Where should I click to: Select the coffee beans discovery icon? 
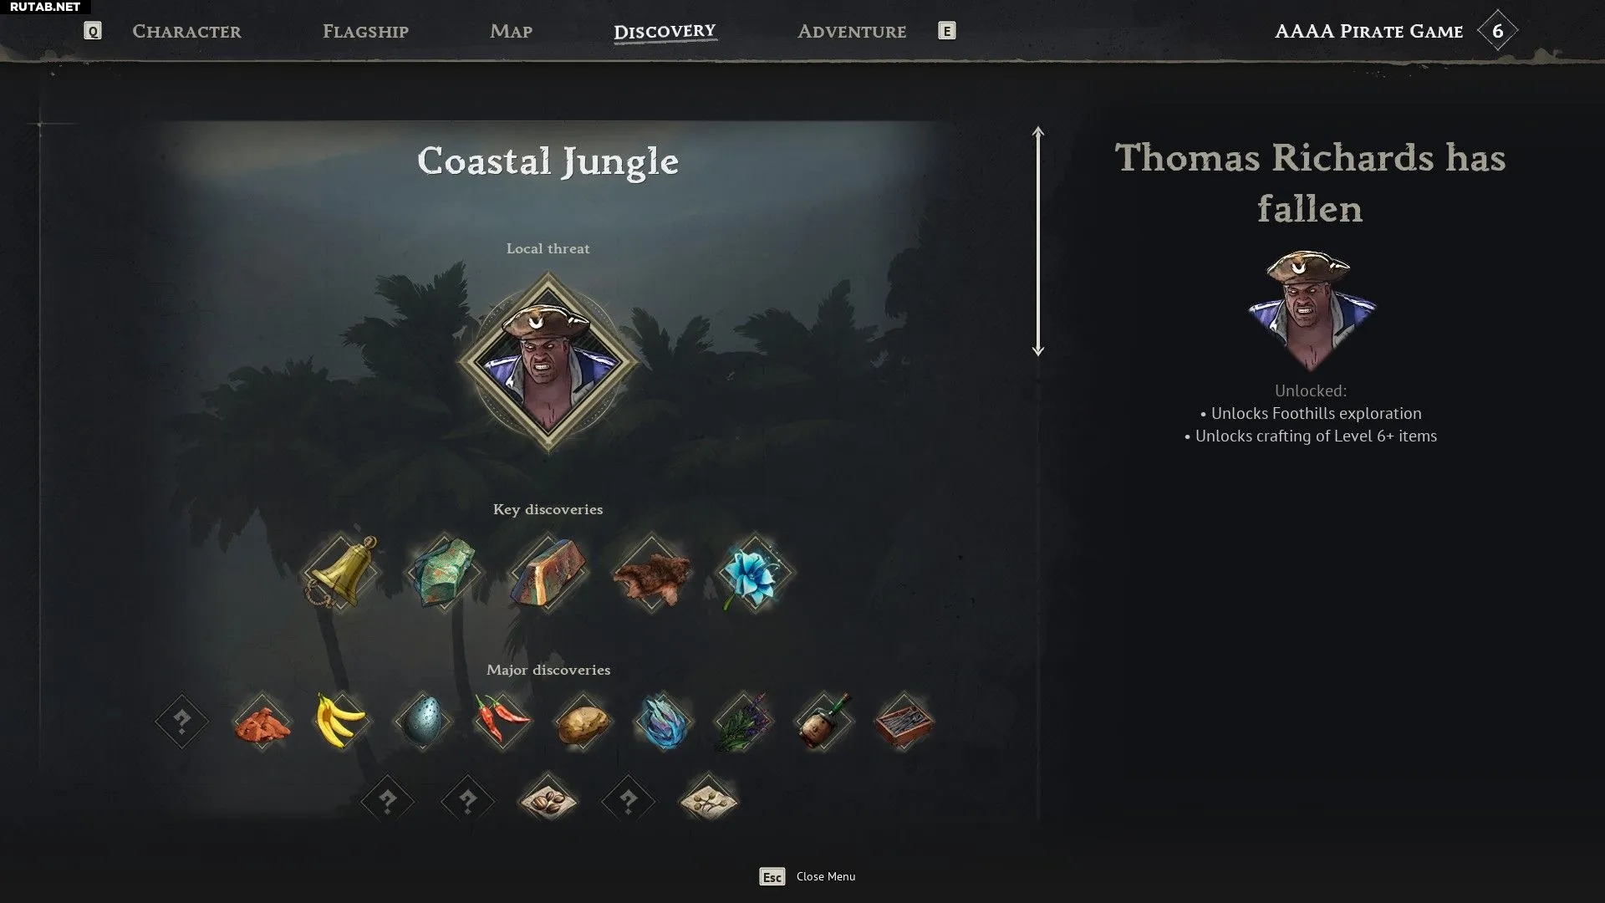pos(548,801)
